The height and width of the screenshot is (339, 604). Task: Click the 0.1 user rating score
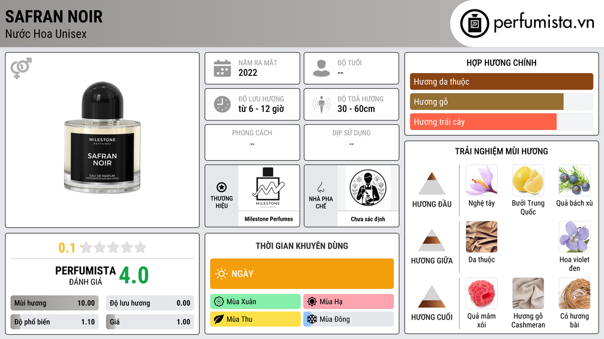tap(67, 248)
